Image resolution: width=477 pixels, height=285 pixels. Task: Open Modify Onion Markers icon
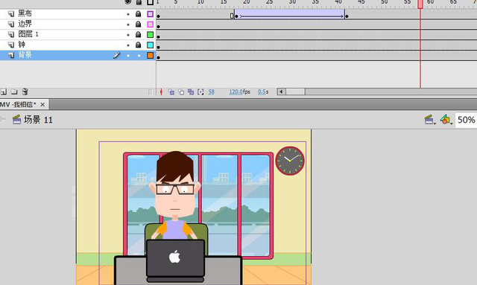(200, 92)
